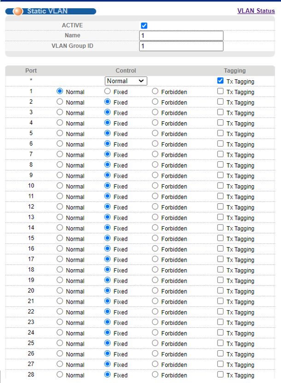Select Normal for port 2
Screen dimensions: 281x383
pyautogui.click(x=60, y=101)
